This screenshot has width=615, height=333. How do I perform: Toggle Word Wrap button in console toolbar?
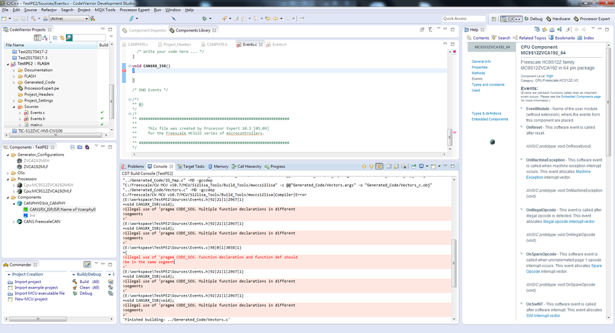[389, 166]
